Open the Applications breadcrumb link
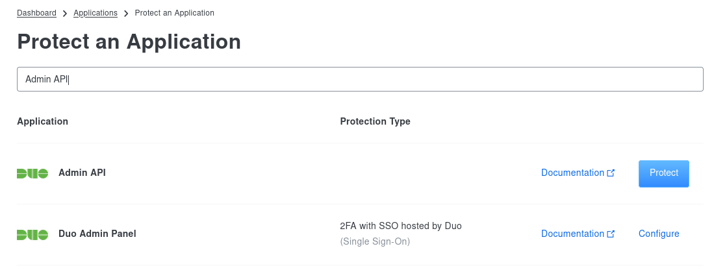The image size is (714, 270). [x=95, y=13]
